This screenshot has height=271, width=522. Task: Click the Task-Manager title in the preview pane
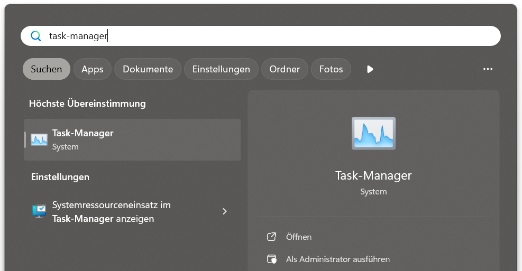(x=373, y=175)
